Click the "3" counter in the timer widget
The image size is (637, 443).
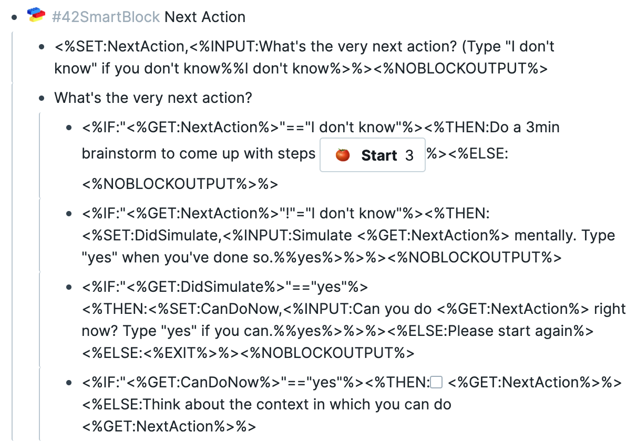point(408,155)
